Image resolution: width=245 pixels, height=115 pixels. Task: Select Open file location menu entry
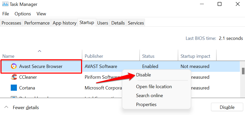[154, 87]
